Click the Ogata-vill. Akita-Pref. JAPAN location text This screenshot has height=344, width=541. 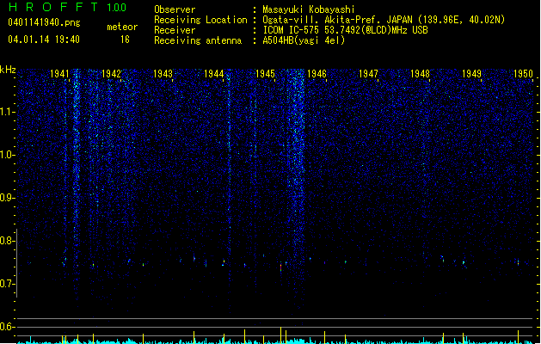click(384, 20)
